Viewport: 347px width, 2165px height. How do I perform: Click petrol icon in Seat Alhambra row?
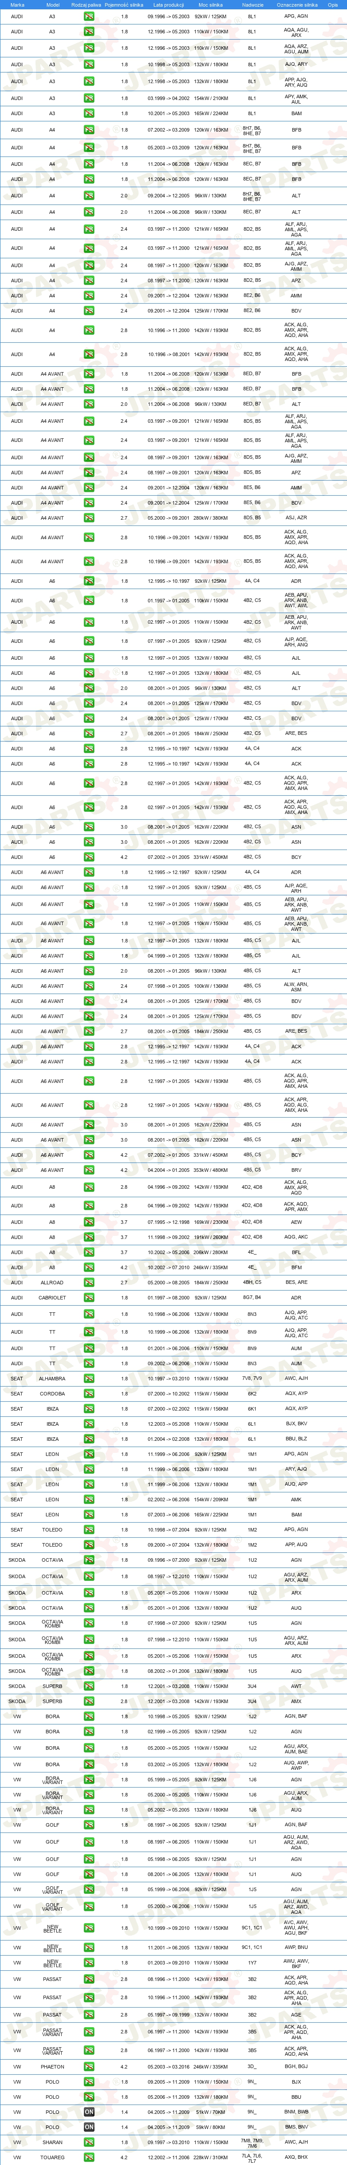[89, 1378]
